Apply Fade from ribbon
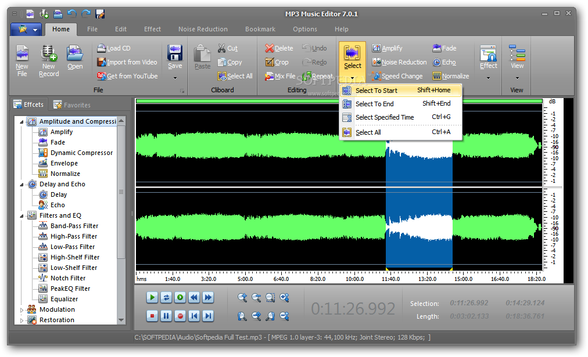 click(444, 48)
